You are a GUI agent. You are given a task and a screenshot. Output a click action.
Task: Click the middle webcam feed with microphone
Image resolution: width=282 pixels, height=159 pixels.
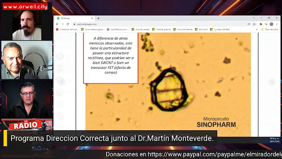click(27, 60)
